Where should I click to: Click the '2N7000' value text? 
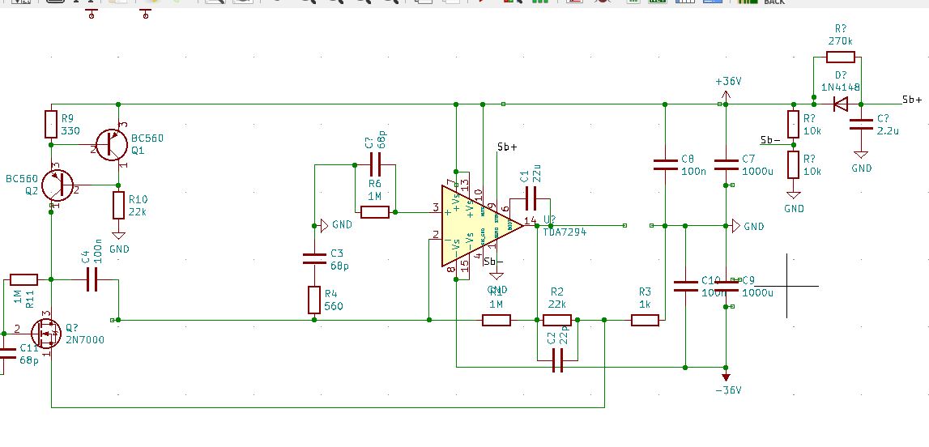tap(85, 340)
